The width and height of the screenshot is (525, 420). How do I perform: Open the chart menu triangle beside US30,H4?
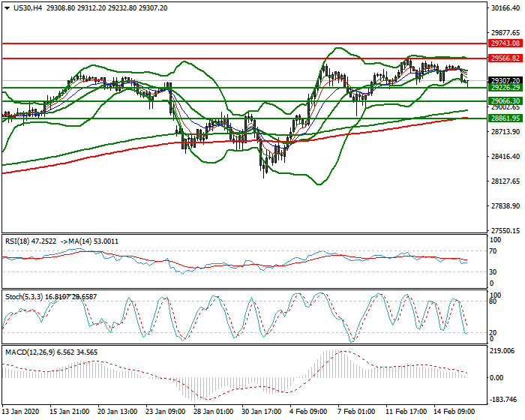coord(7,8)
